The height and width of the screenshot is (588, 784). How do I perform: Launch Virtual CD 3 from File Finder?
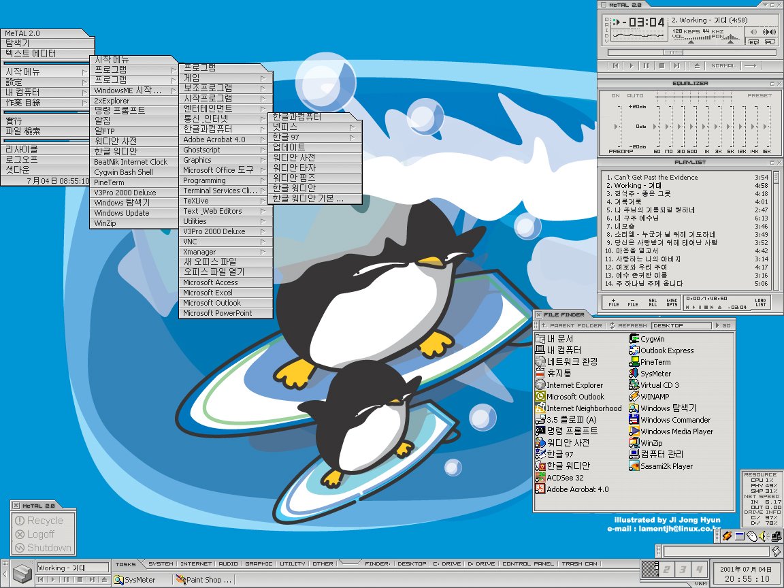[653, 385]
